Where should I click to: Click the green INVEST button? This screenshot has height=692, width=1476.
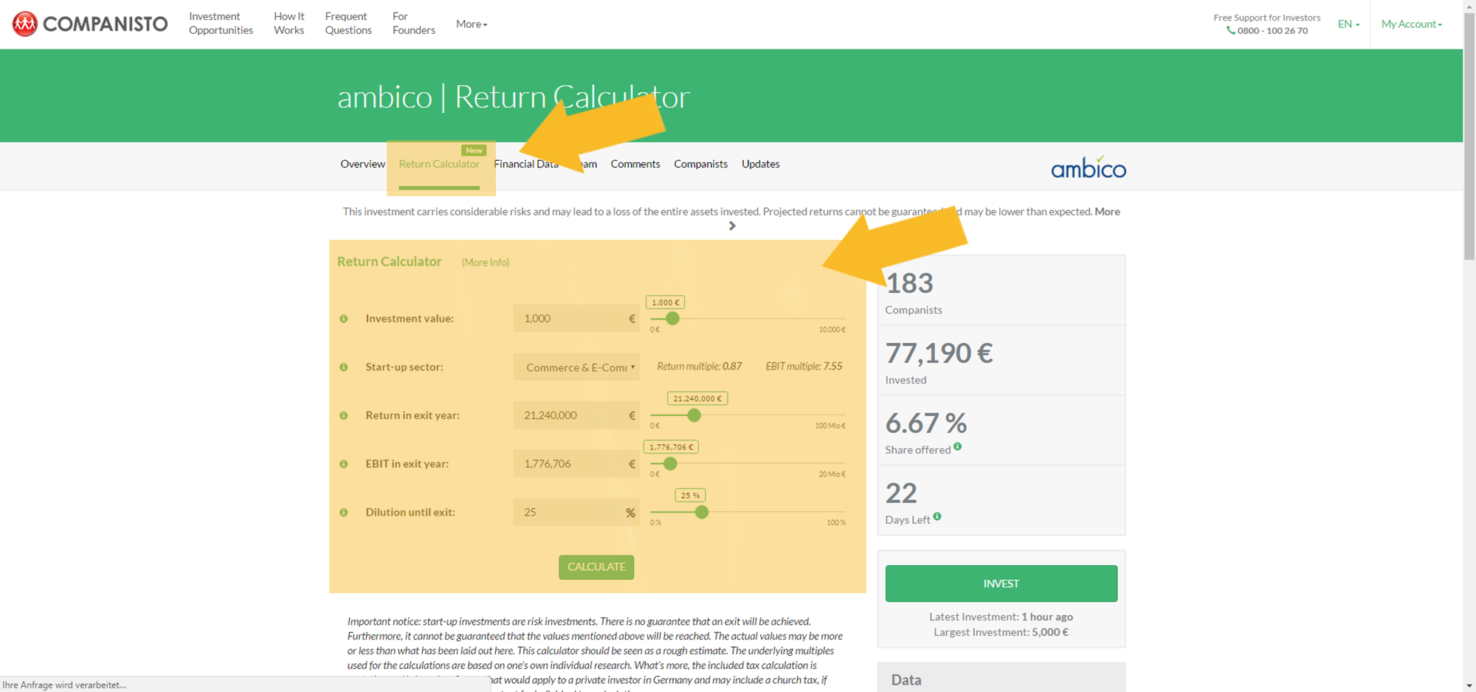click(x=1001, y=584)
